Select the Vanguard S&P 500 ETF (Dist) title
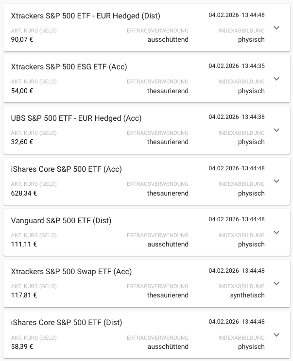The height and width of the screenshot is (361, 293). (61, 220)
